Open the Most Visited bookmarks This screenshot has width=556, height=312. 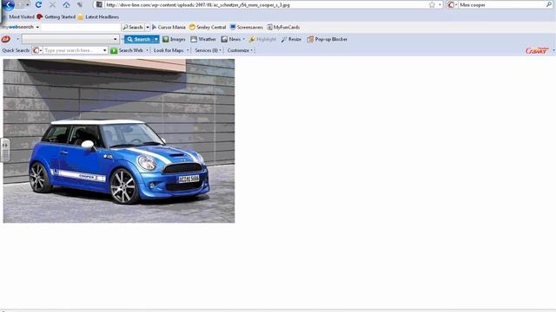point(22,17)
